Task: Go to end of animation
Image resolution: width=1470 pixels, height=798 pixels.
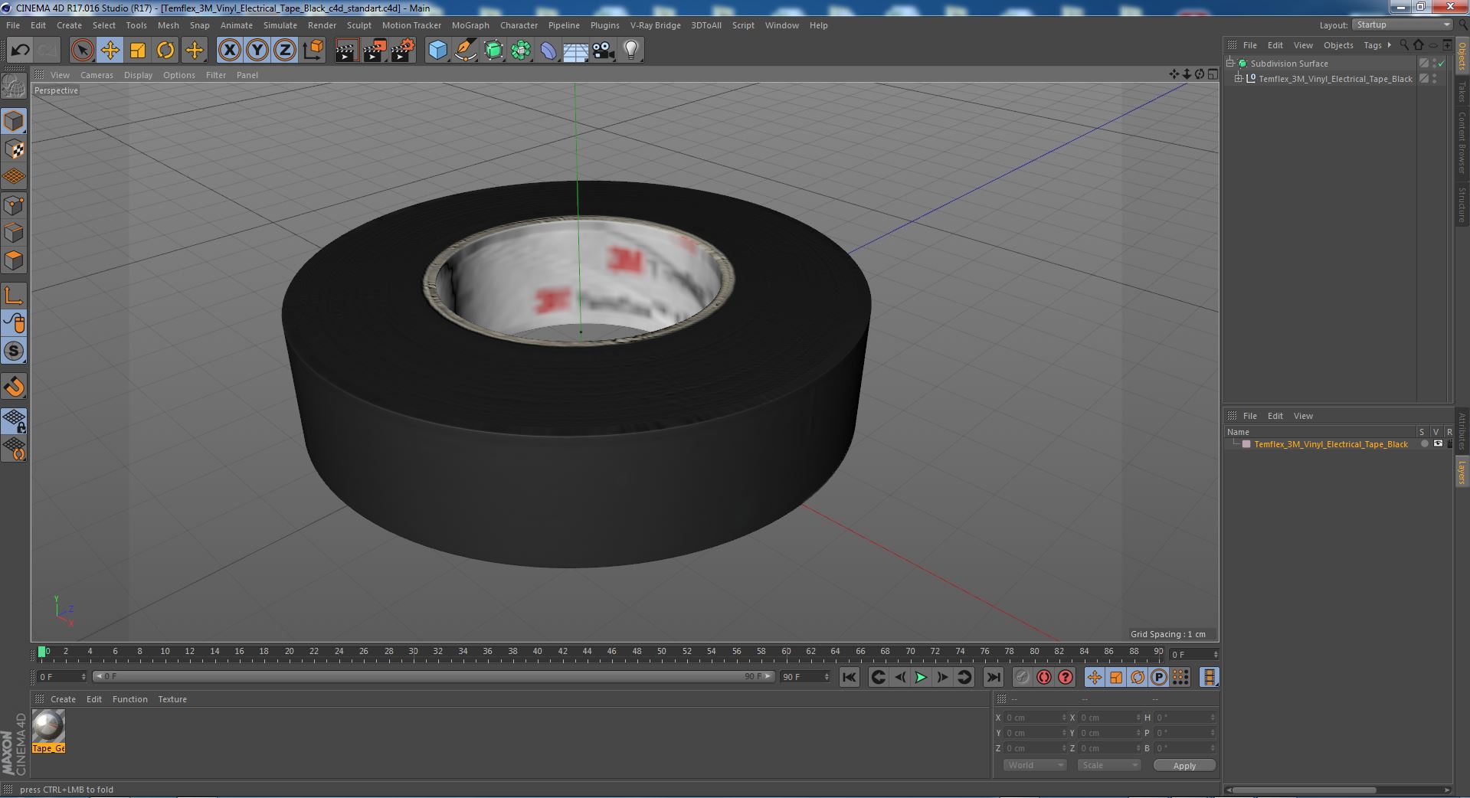Action: pos(993,677)
